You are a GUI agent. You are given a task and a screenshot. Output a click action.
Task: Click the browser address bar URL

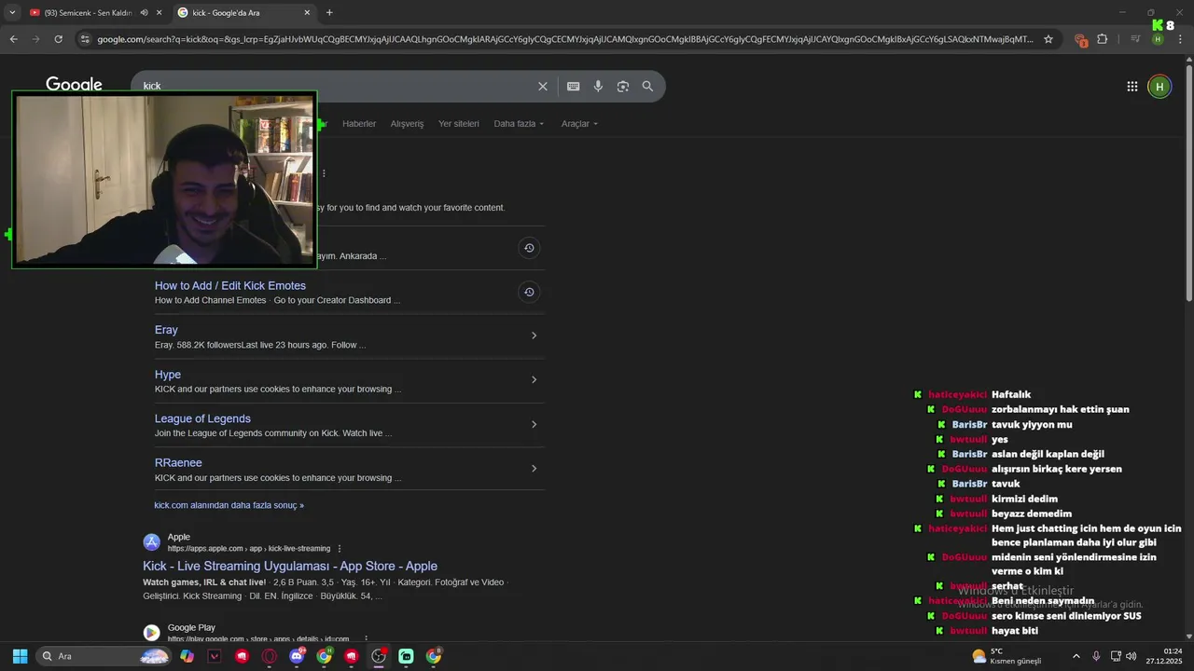(x=564, y=39)
